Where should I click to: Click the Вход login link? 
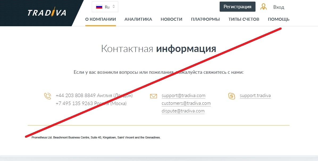(x=279, y=7)
